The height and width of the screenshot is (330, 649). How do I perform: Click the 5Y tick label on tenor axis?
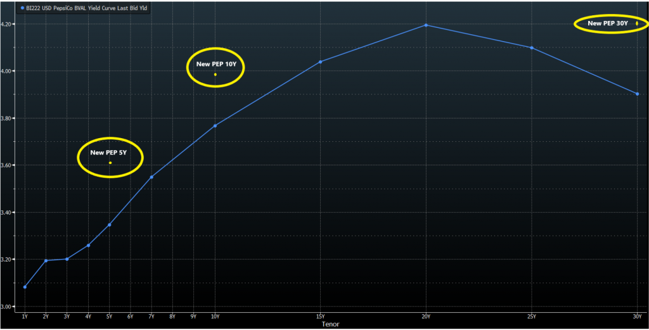point(109,315)
